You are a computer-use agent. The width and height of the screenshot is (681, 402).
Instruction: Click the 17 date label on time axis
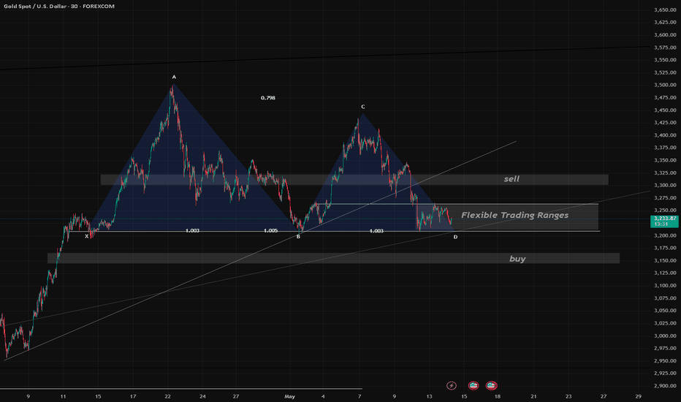[x=133, y=396]
